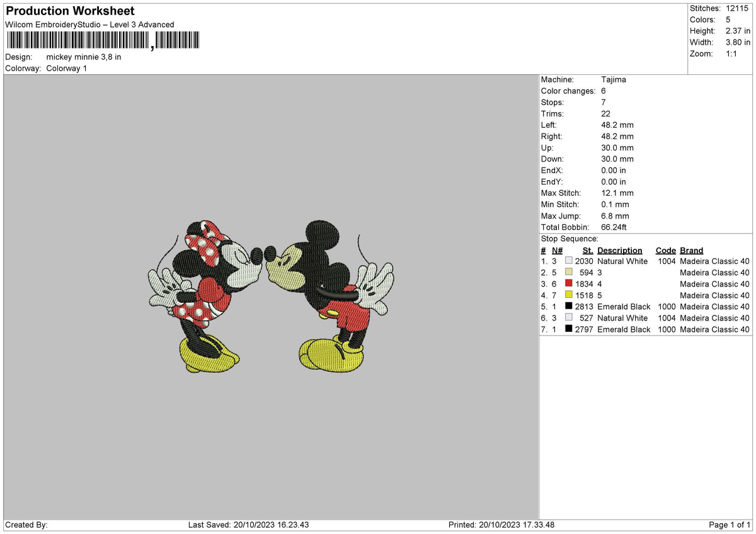Click 'Emerald Black' description in stop row 5
Screen dimensions: 756x534
[x=624, y=306]
